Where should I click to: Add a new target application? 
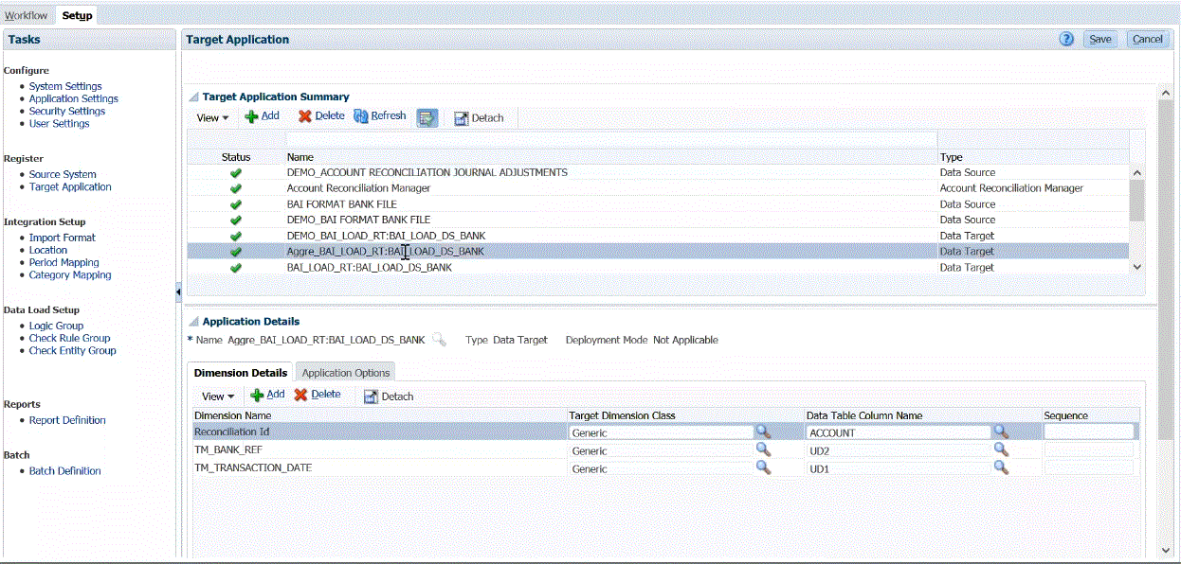[x=263, y=115]
